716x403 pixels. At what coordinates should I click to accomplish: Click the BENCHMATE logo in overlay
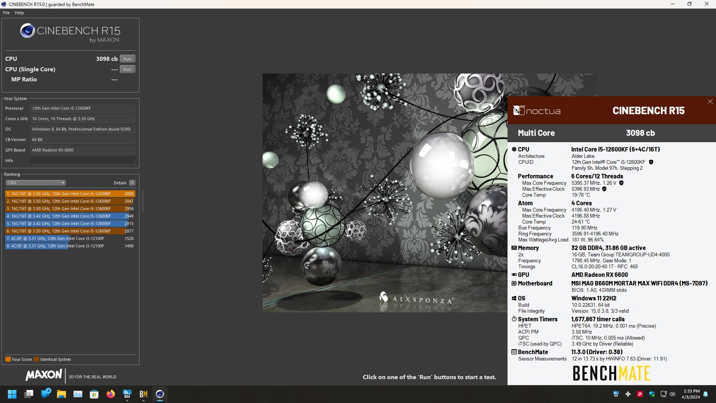click(x=611, y=373)
